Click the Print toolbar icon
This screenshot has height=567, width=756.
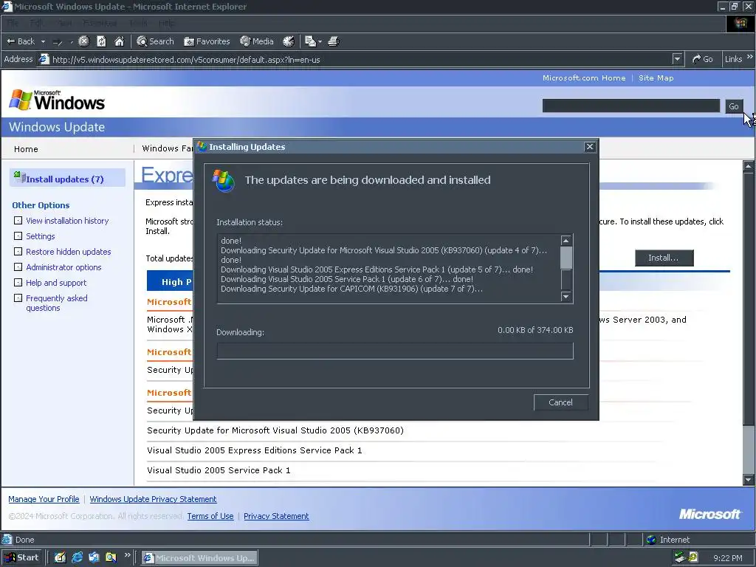click(334, 41)
